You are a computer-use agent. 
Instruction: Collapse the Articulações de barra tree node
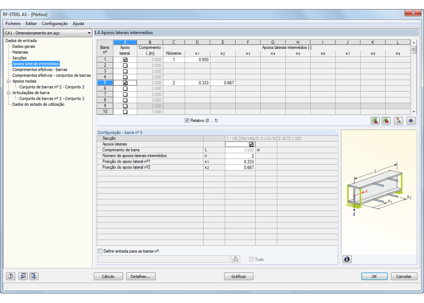point(9,93)
